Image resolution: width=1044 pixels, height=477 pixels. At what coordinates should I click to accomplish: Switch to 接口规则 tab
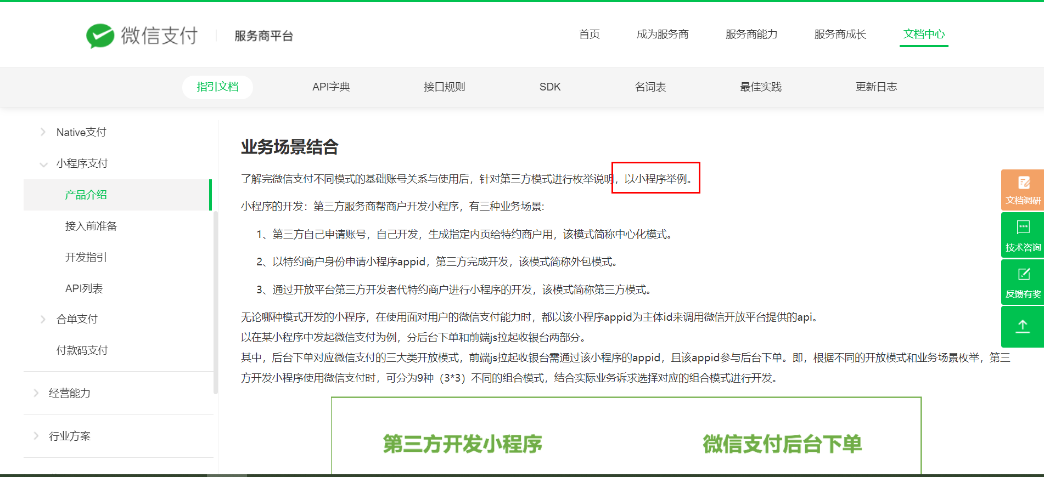coord(445,87)
